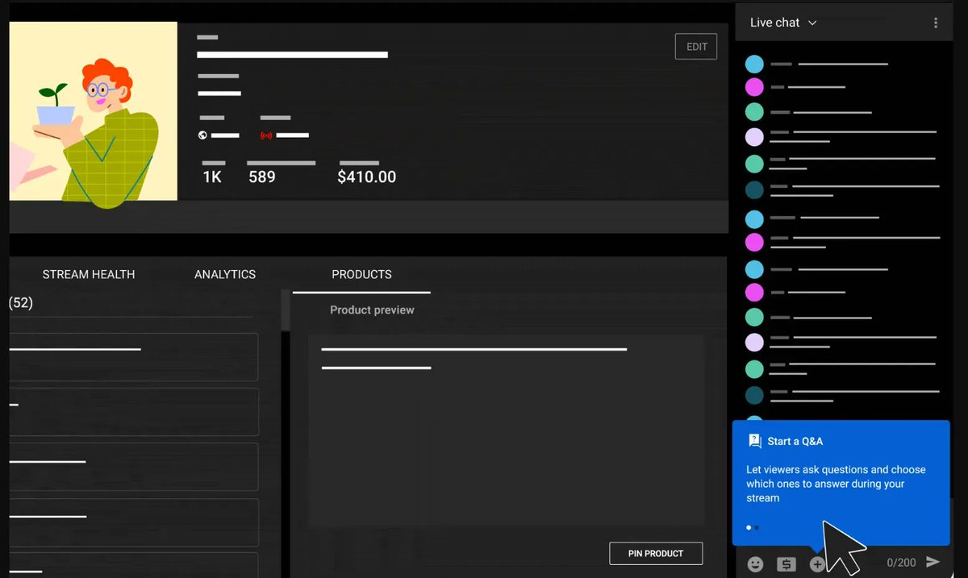The width and height of the screenshot is (968, 578).
Task: Send the chat message with the arrow icon
Action: pos(934,563)
